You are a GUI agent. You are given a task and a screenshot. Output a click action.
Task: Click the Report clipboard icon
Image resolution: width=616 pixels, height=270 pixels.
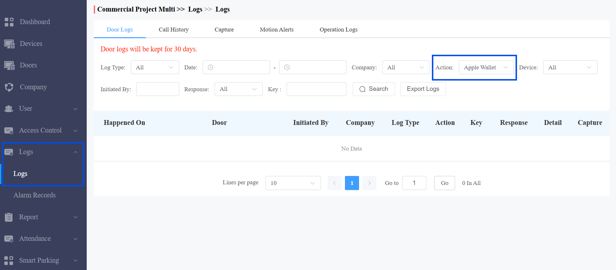(9, 217)
